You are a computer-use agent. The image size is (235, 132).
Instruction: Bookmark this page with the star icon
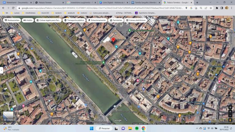(x=211, y=8)
